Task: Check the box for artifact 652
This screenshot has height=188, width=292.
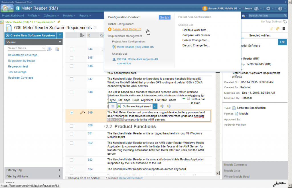Action: coord(72,143)
